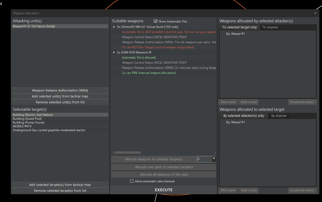Open the 'By selected attacker(s) only' tab
The image size is (322, 202).
244,116
